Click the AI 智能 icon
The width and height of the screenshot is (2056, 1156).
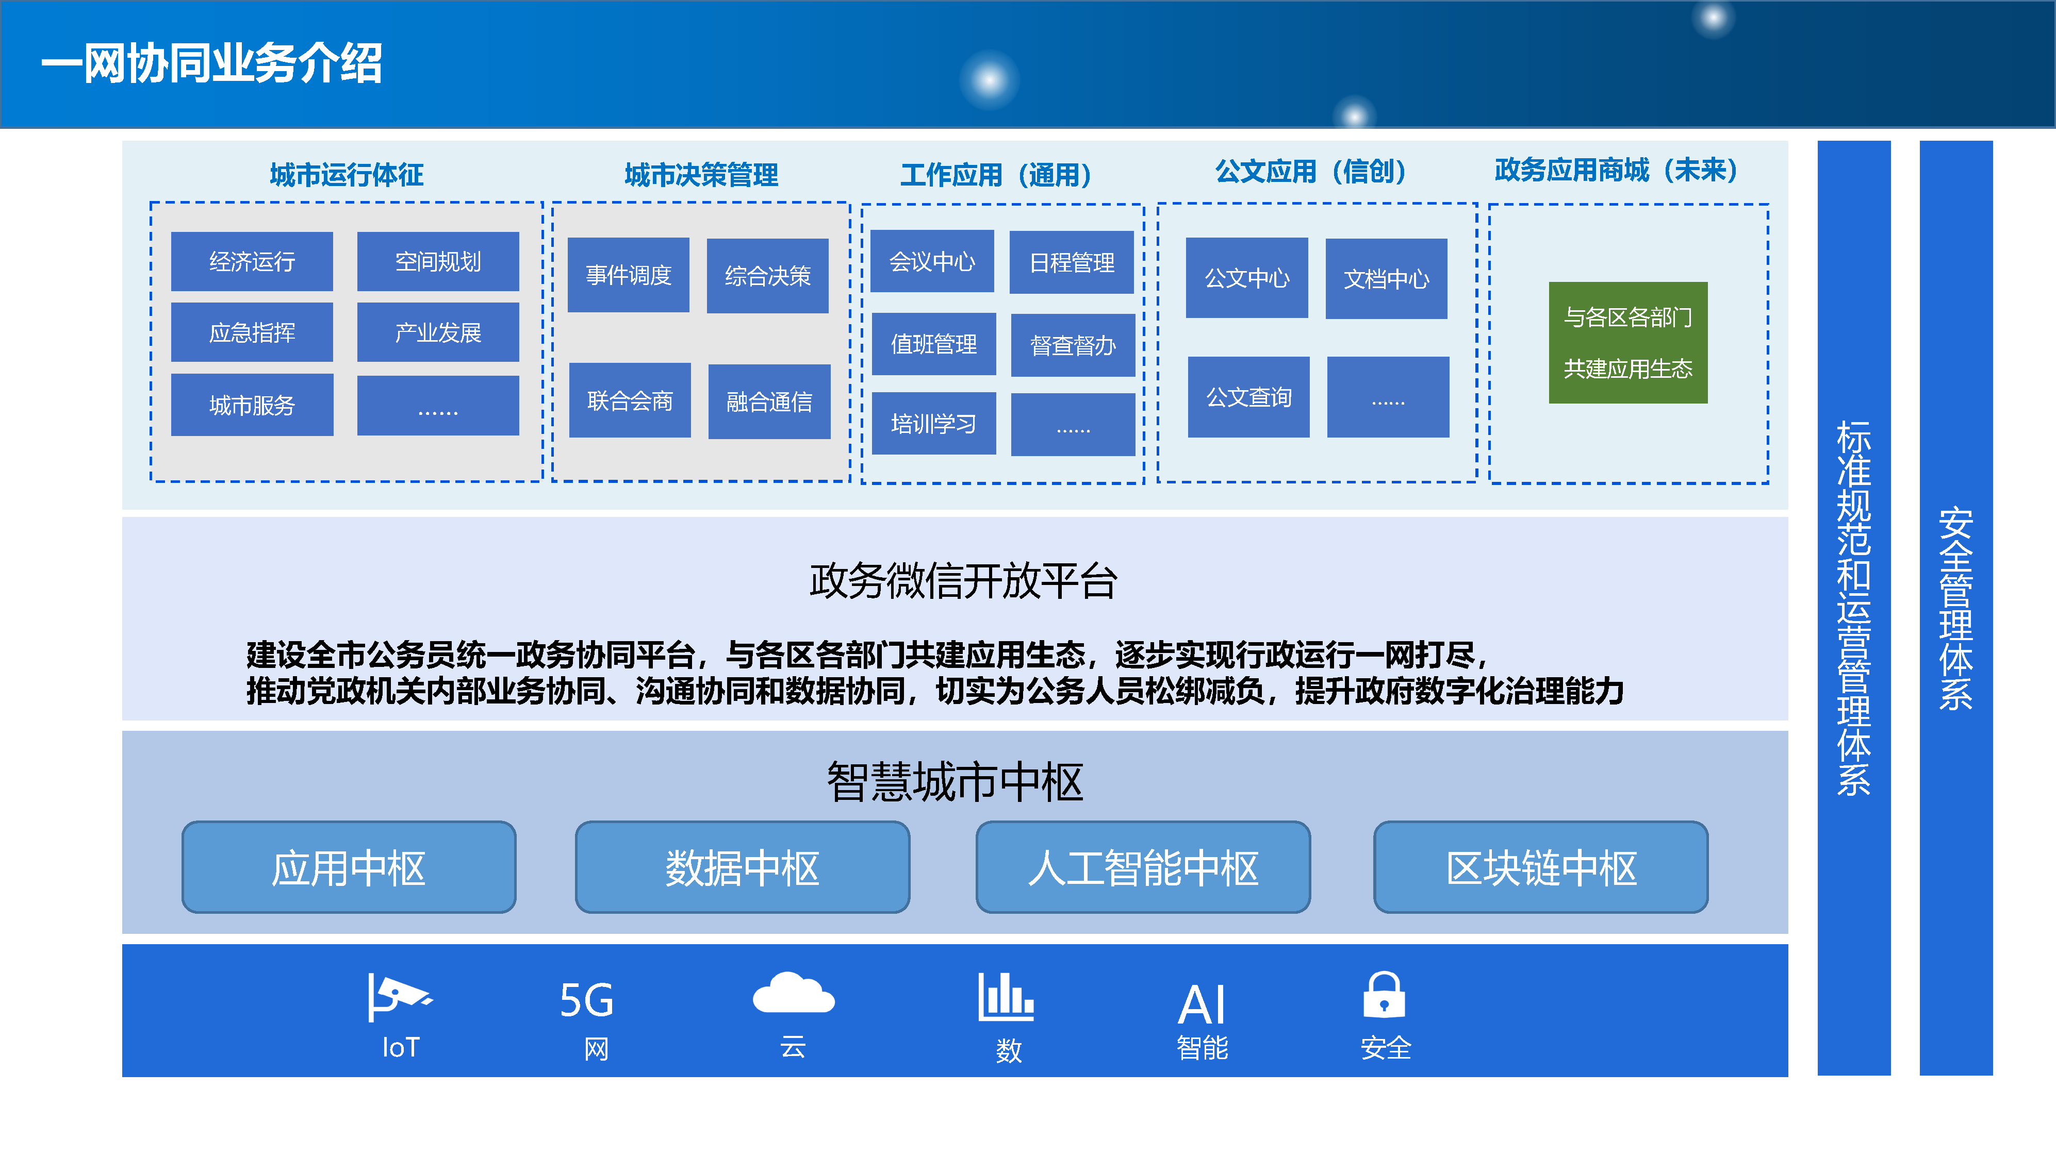pos(1201,1004)
